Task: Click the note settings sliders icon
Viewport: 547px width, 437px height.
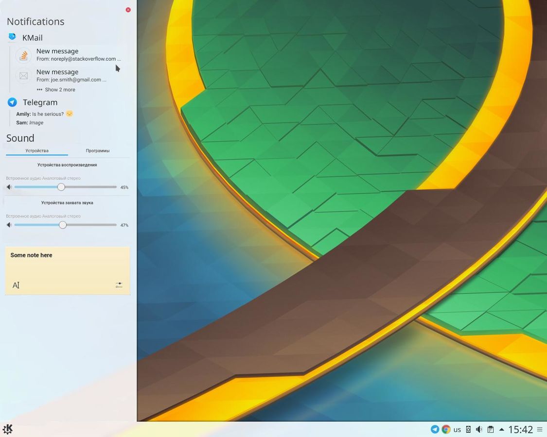Action: 119,285
